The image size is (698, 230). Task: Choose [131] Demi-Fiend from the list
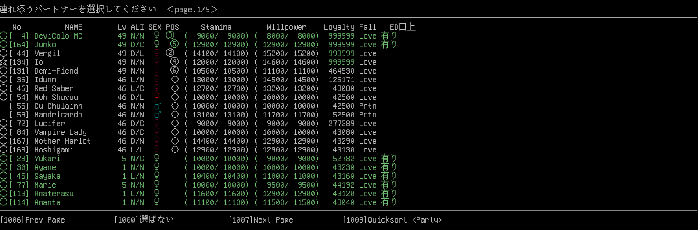43,71
